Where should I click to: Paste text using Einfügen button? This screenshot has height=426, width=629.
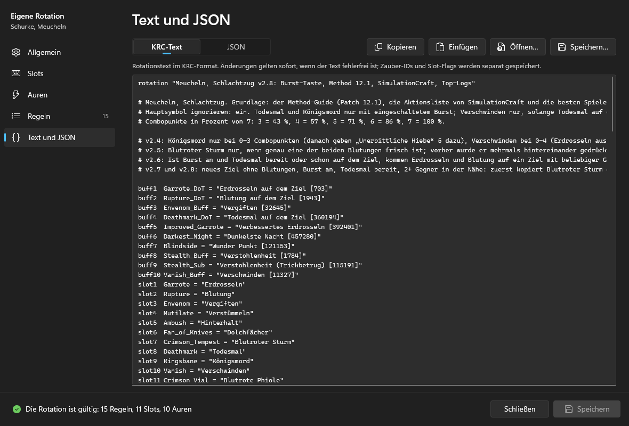click(x=457, y=47)
